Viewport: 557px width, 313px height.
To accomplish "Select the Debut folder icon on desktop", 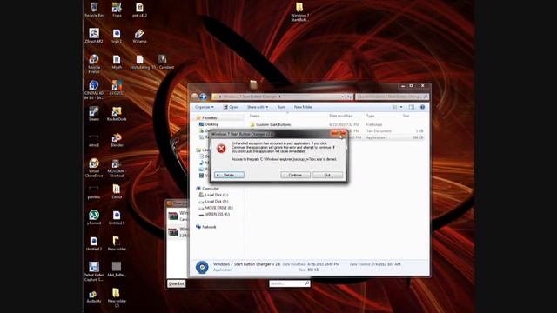I will click(117, 191).
